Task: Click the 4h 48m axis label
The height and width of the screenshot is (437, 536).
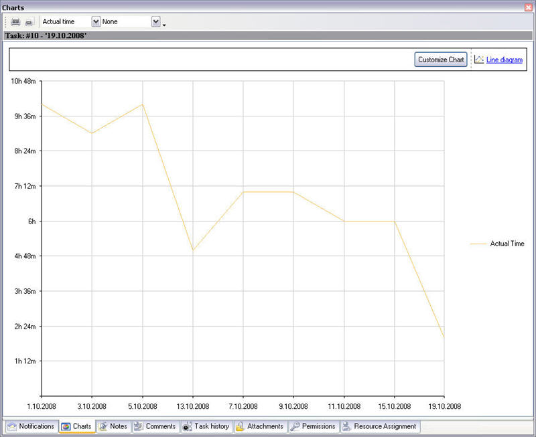Action: pos(25,256)
